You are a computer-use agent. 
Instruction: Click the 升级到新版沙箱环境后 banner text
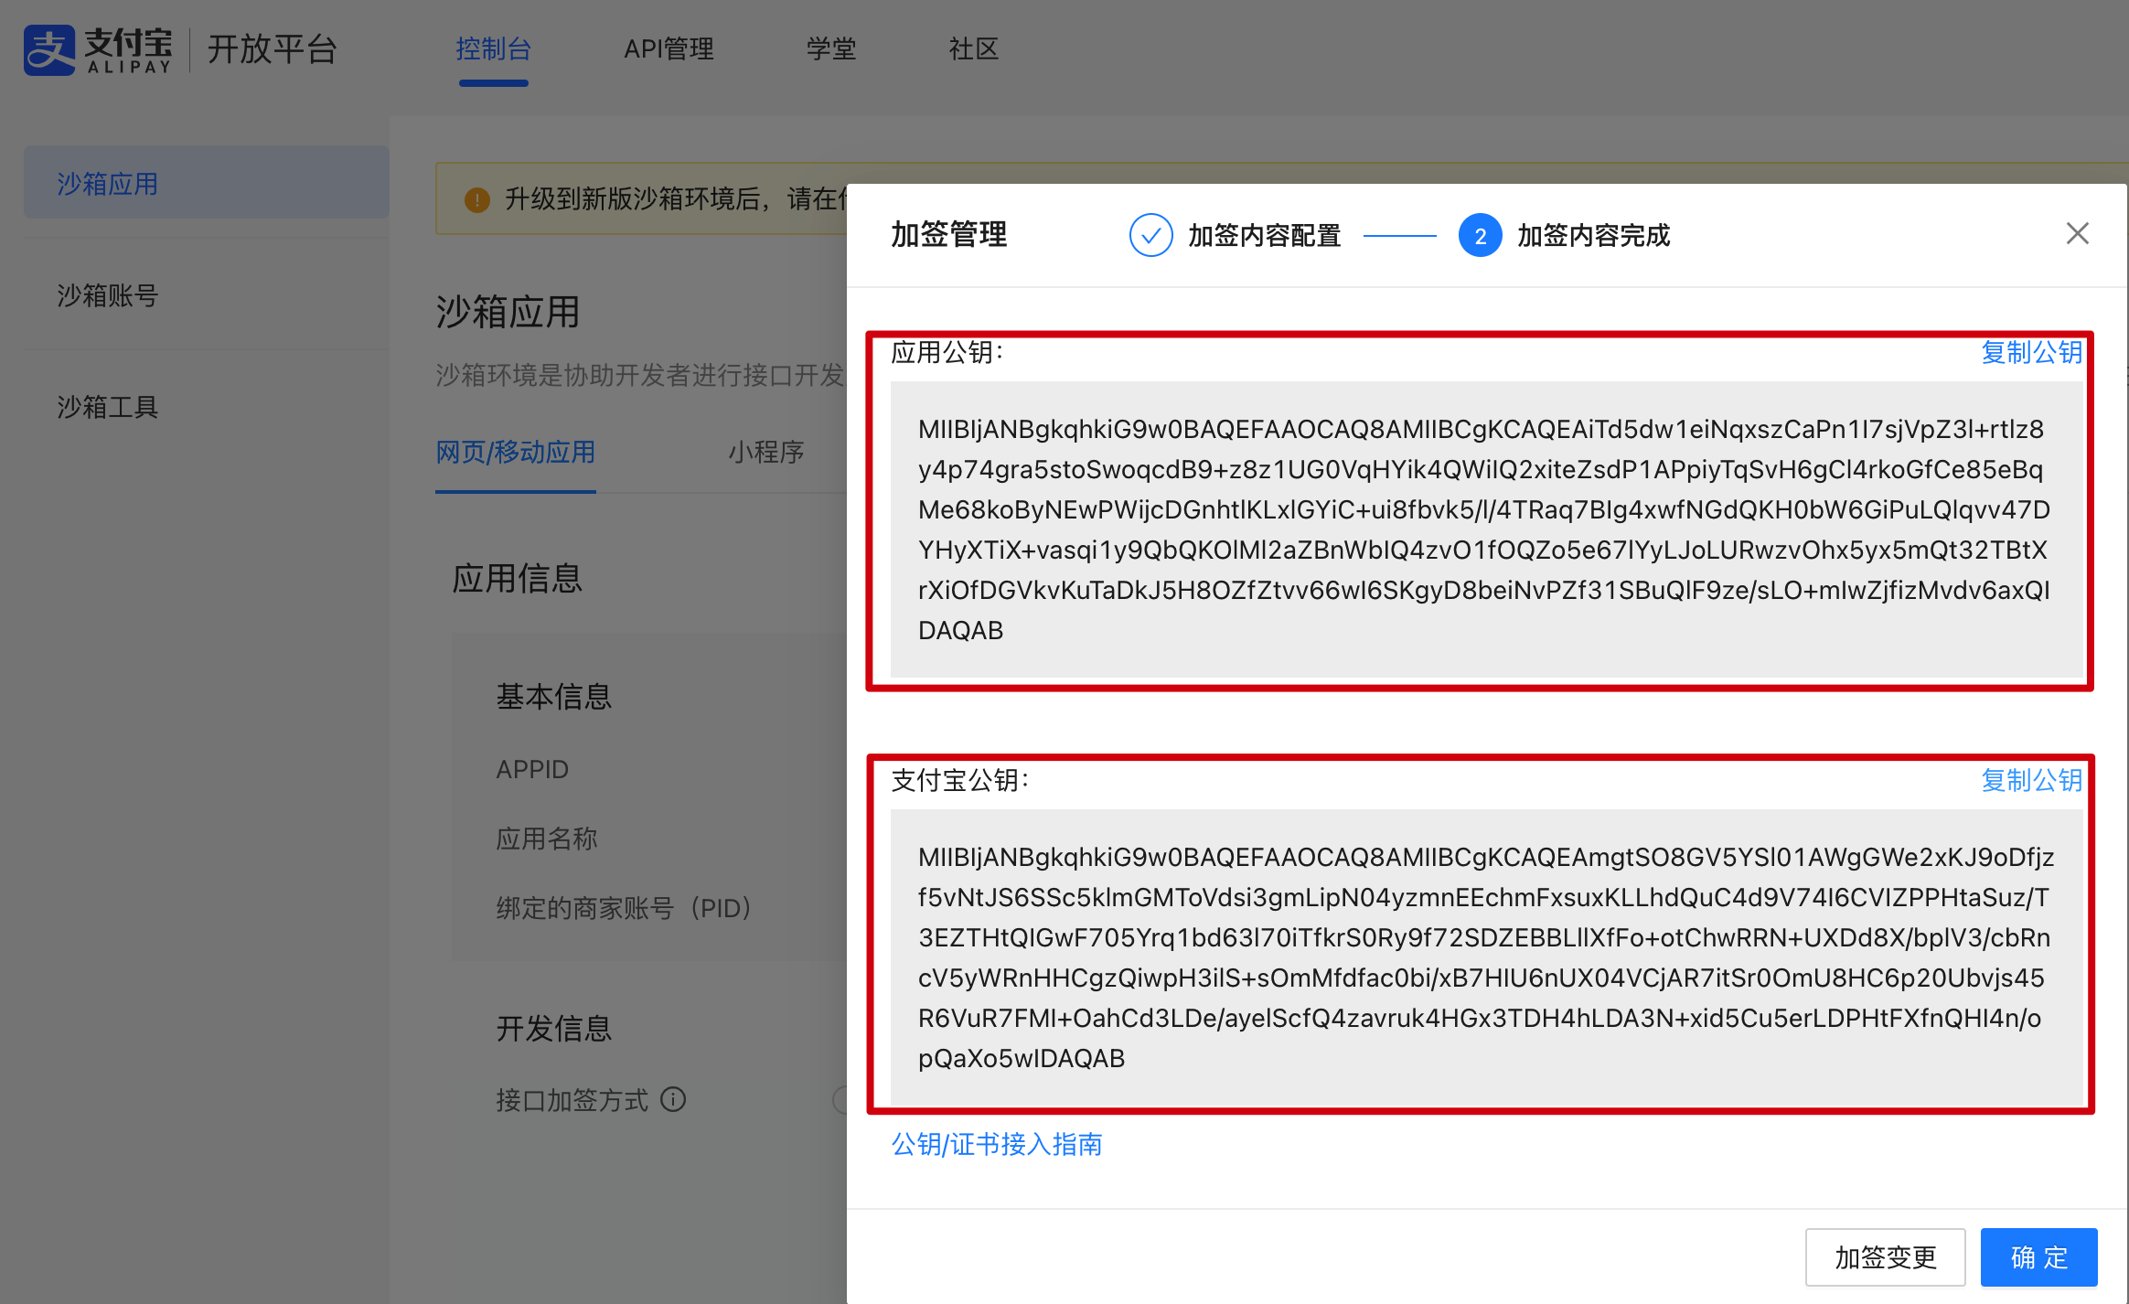pos(676,198)
